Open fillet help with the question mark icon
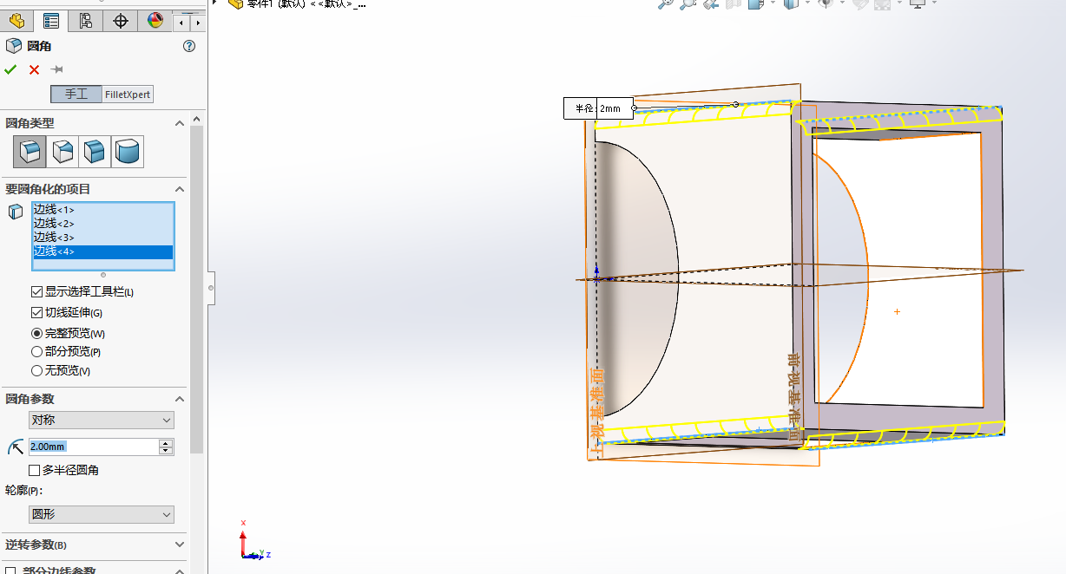The image size is (1066, 574). [189, 46]
